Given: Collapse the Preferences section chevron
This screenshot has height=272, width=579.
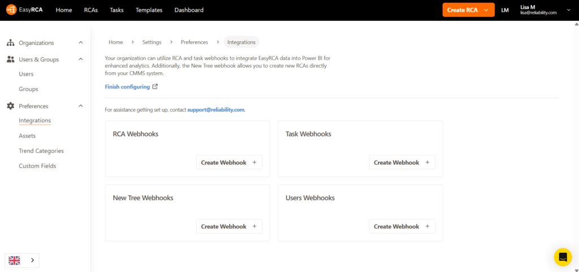Looking at the screenshot, I should tap(81, 106).
